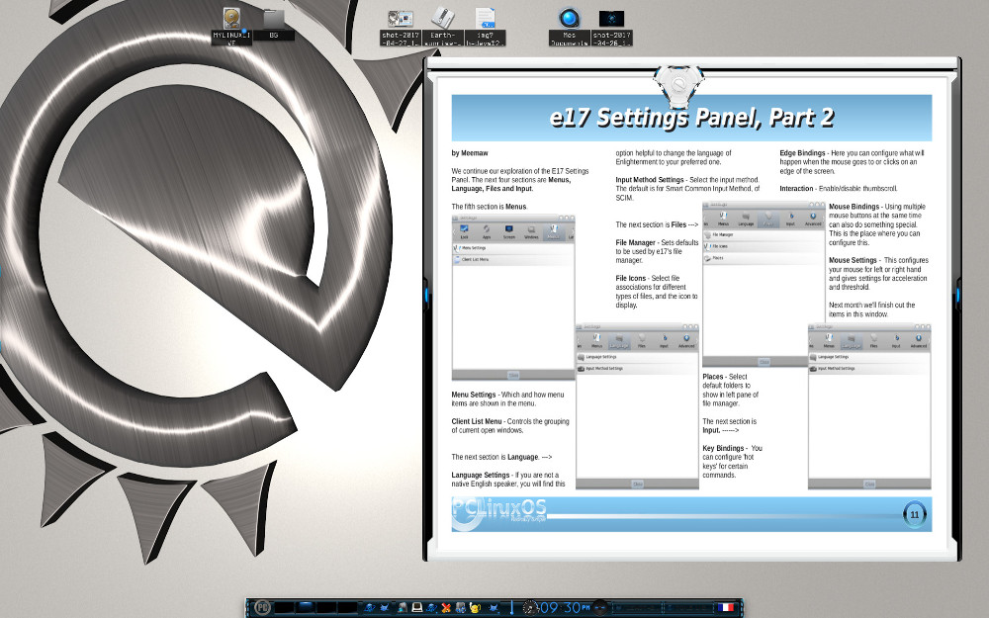Open the BG folder on the desktop
The image size is (989, 618).
click(x=273, y=24)
